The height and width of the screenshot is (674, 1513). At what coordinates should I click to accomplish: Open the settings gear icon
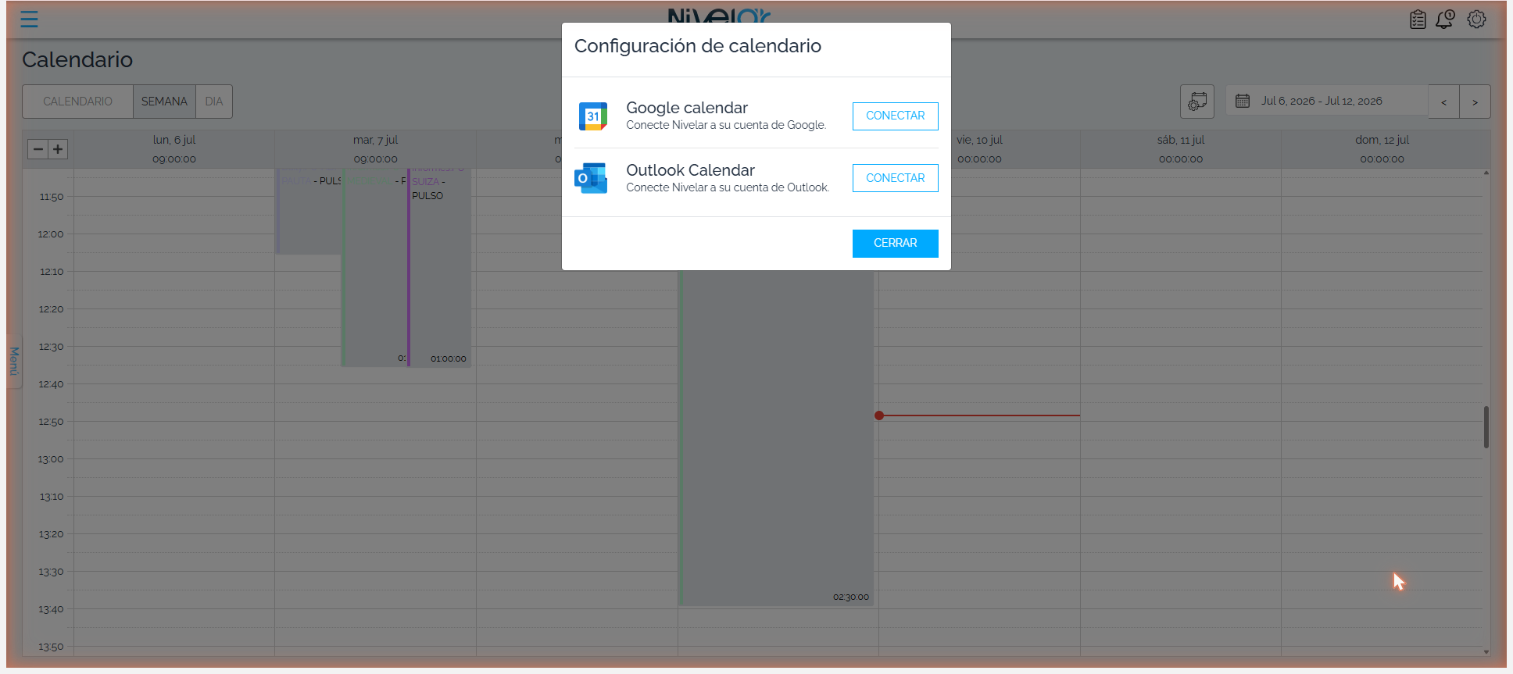coord(1476,20)
